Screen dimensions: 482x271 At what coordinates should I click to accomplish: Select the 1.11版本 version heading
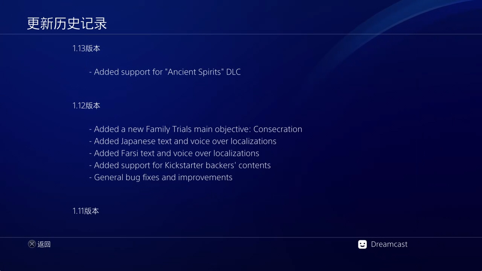pos(85,211)
